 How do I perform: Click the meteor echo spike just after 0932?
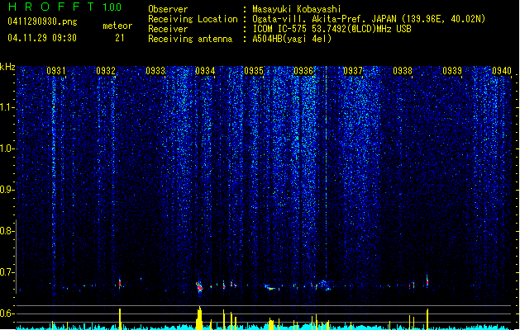click(x=120, y=283)
